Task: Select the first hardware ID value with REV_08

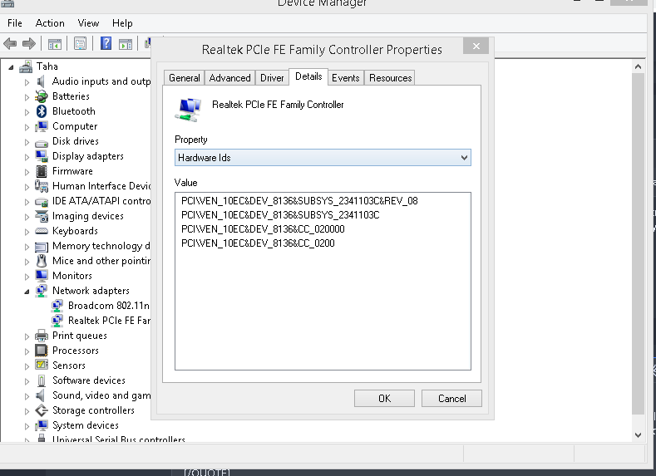Action: click(x=299, y=201)
